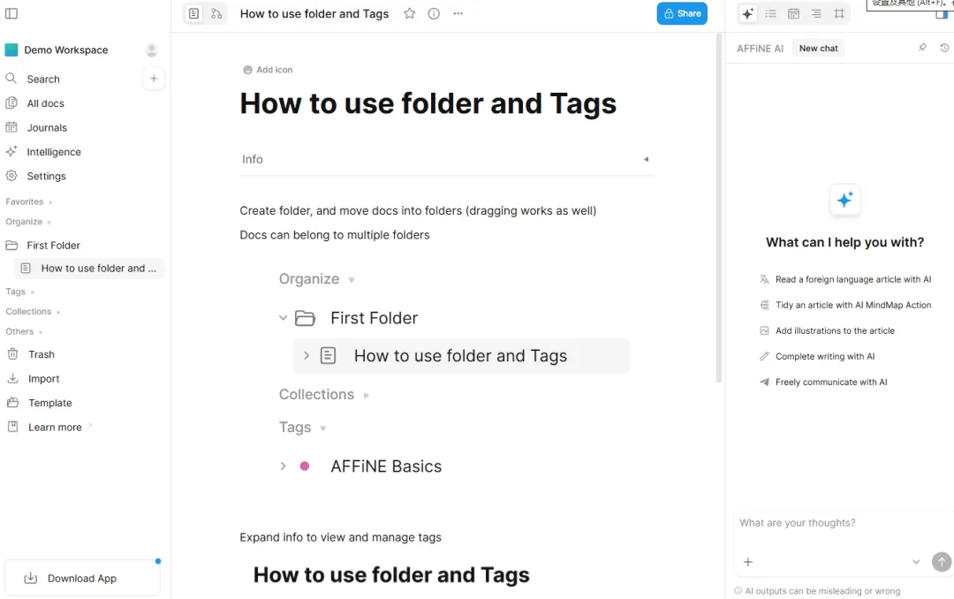Open the outline tab in right sidebar
This screenshot has height=599, width=954.
[816, 13]
